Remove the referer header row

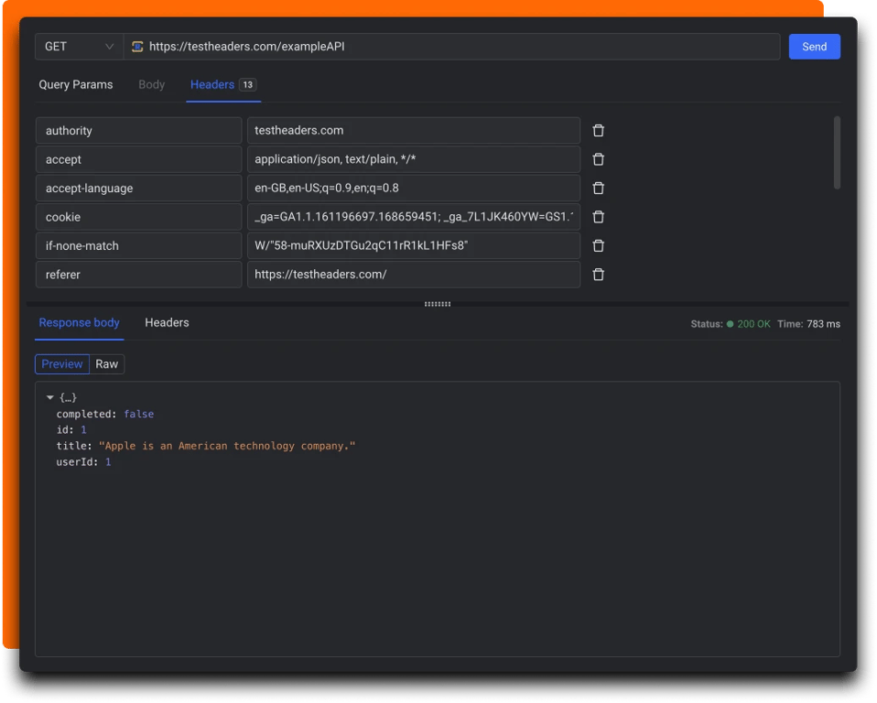(x=598, y=275)
